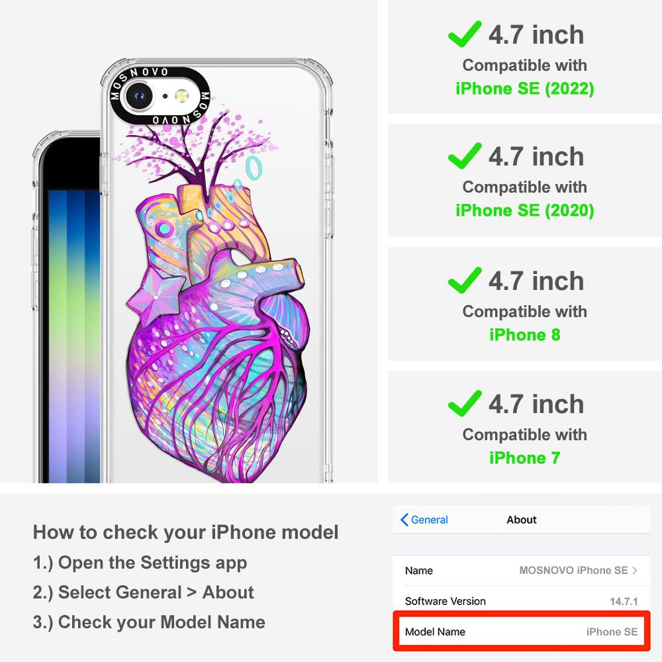
Task: Click the green checkmark beside iPhone SE (2022)
Action: [x=465, y=34]
